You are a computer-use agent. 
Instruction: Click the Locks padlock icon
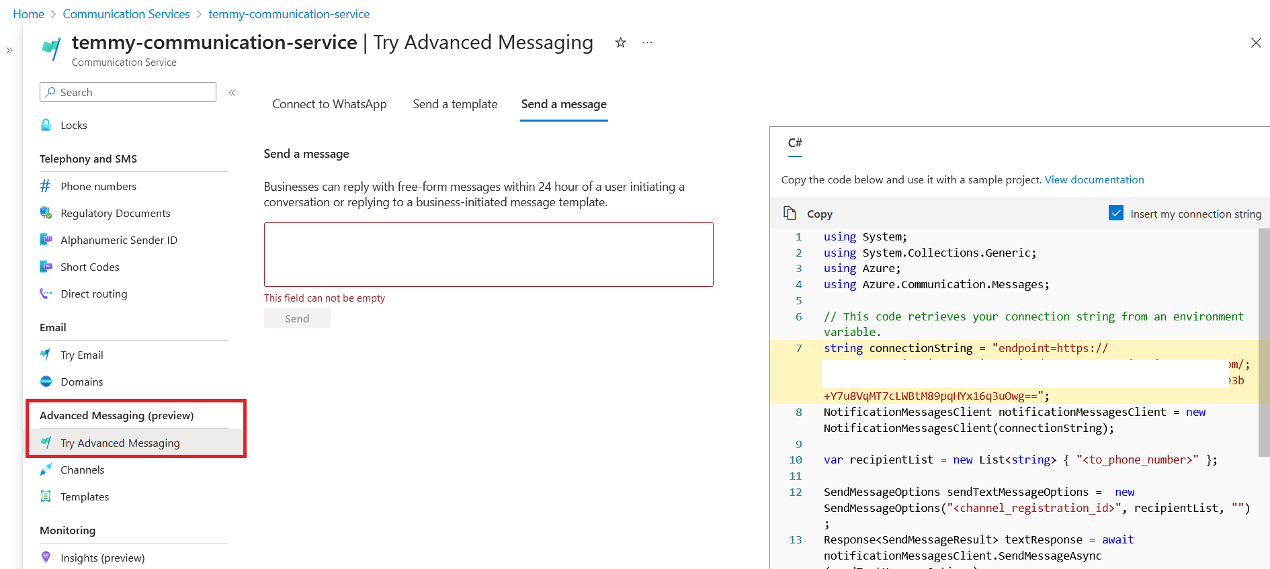click(x=46, y=125)
